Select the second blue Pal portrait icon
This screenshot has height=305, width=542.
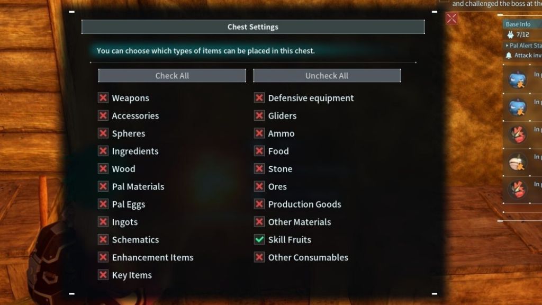point(517,109)
